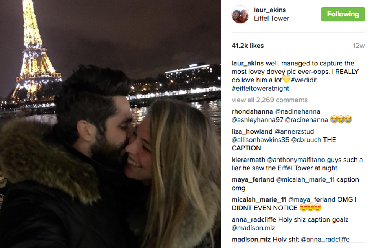Open the #eiffeltoweratnight hashtag
Viewport: 375px width, 248px height.
tap(260, 88)
